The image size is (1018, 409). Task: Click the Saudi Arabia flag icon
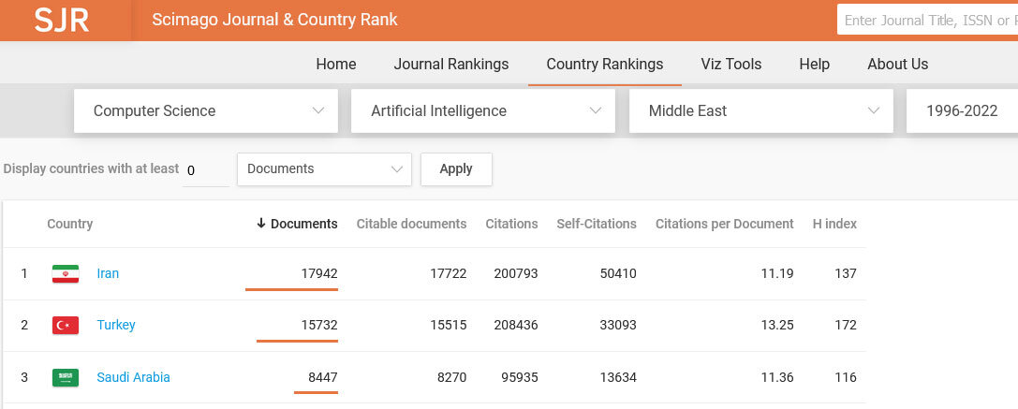pos(66,378)
